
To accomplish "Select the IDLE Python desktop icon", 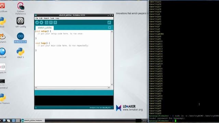I will pyautogui.click(x=2, y=22).
